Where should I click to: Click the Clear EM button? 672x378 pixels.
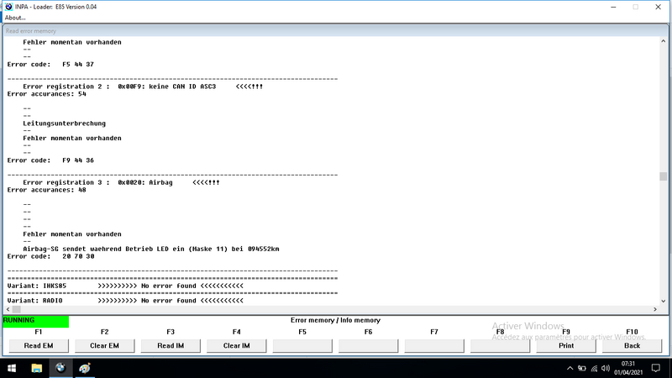pos(104,345)
